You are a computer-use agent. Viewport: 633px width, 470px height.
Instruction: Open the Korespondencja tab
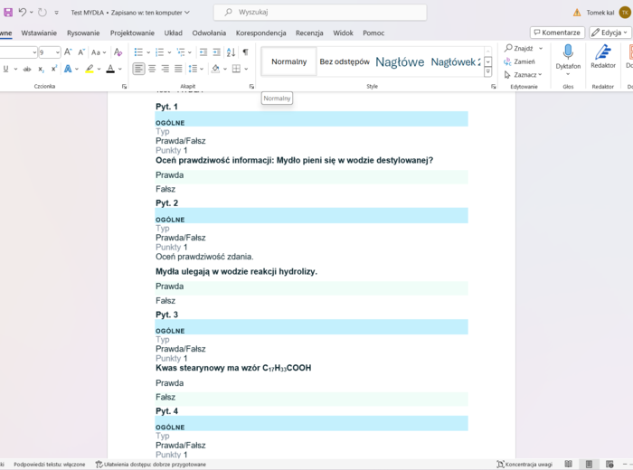260,33
